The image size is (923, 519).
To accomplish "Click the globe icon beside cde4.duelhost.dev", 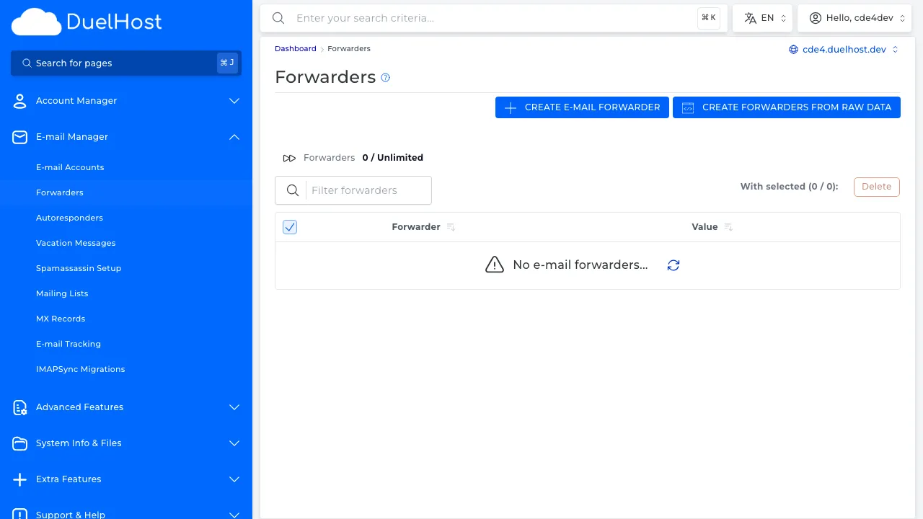I will tap(793, 49).
